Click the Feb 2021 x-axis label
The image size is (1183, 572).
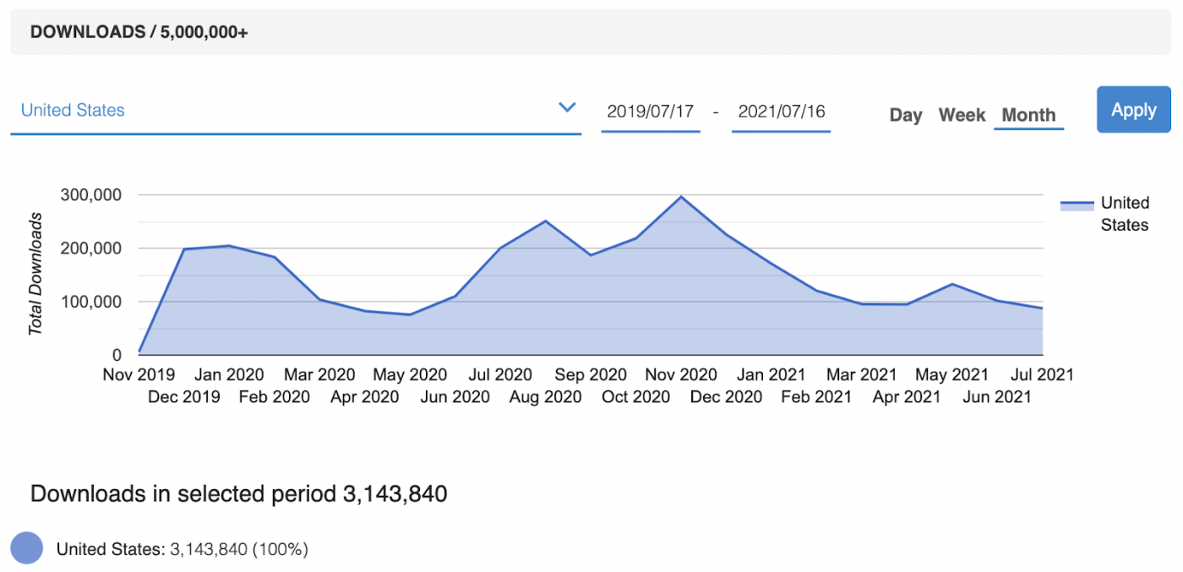tap(816, 397)
